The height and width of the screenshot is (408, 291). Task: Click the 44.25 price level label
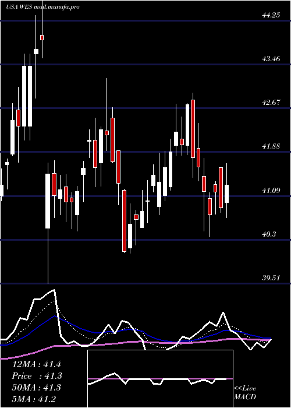(x=271, y=15)
